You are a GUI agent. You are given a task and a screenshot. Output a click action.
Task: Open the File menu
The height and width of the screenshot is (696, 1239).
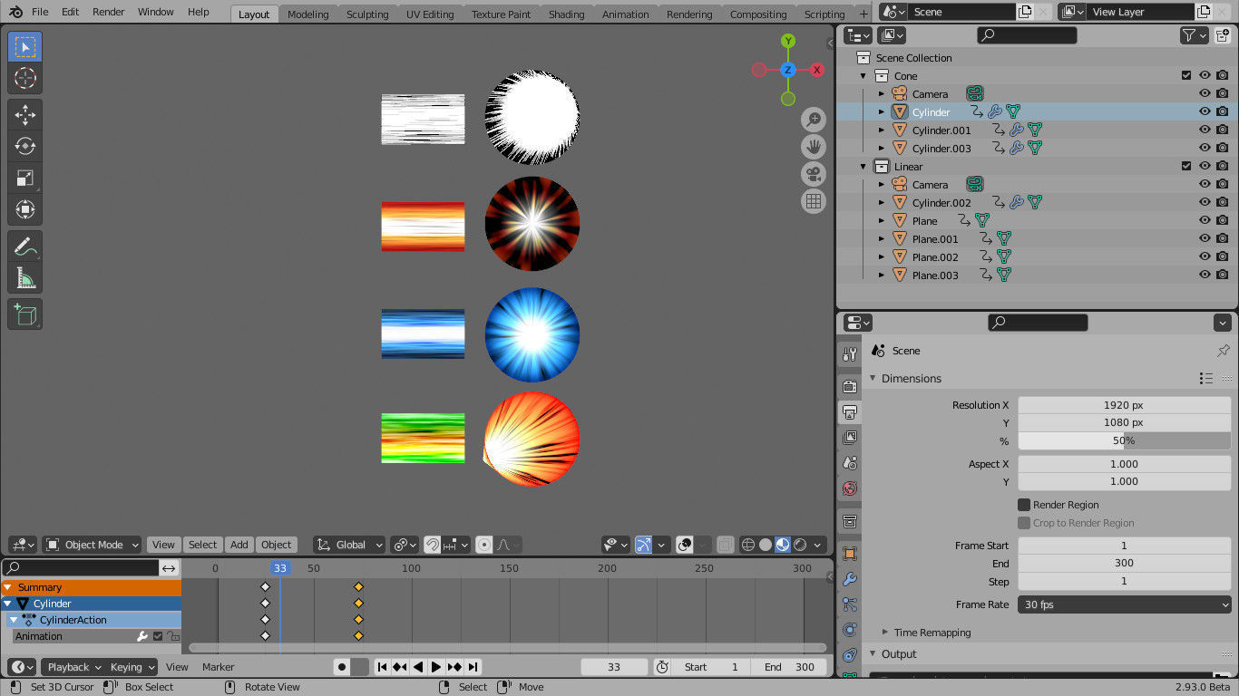pyautogui.click(x=40, y=12)
